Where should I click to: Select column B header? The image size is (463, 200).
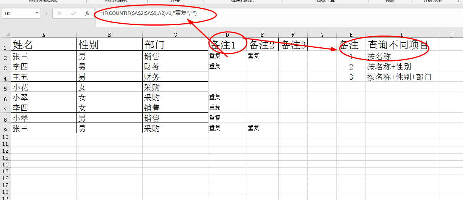click(109, 35)
